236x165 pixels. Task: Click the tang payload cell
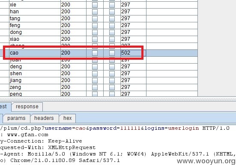(x=35, y=18)
